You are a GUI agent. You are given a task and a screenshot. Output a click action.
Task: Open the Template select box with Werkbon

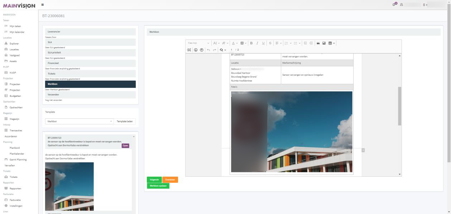pos(79,121)
